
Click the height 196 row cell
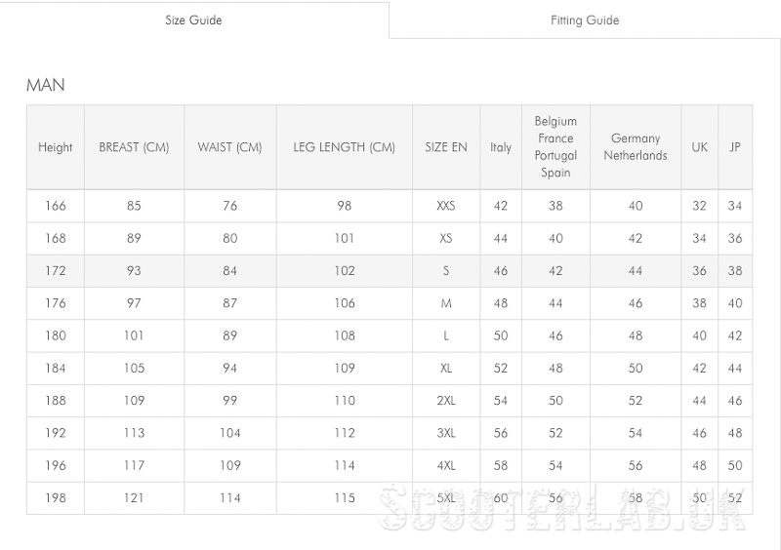56,465
